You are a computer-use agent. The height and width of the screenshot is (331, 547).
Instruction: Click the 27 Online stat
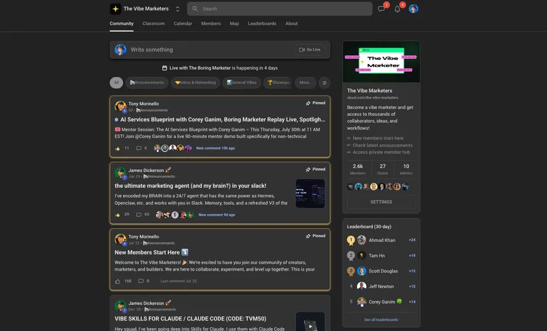point(383,169)
